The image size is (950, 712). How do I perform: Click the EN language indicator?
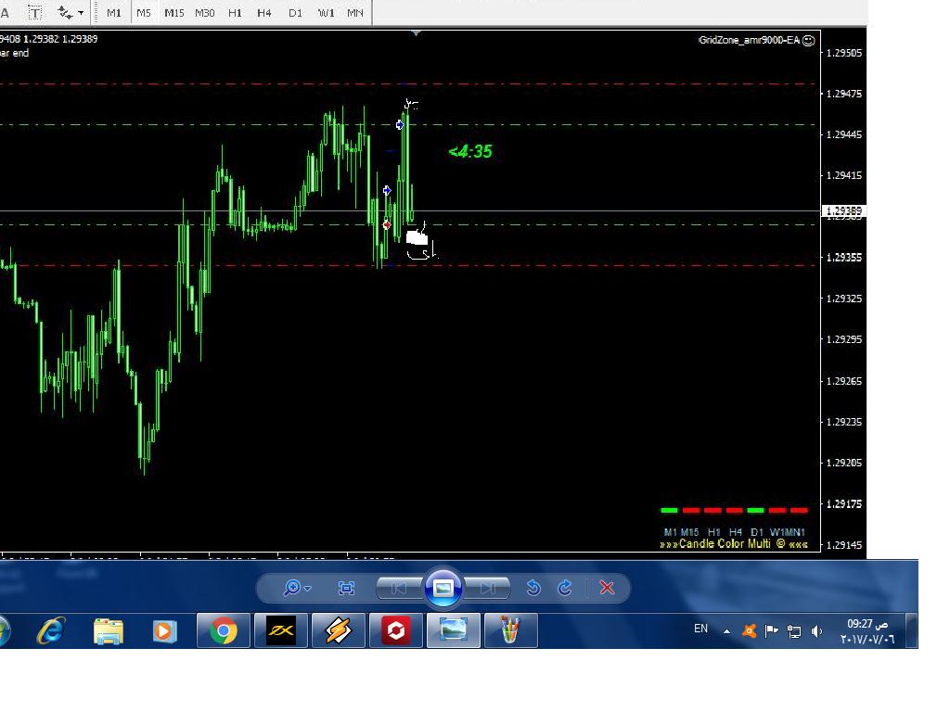click(700, 629)
